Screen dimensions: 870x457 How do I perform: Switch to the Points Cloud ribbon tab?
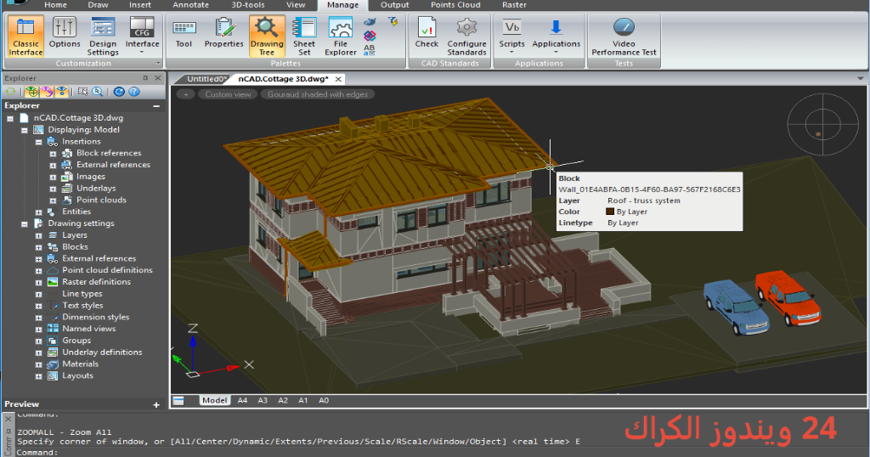click(x=455, y=5)
